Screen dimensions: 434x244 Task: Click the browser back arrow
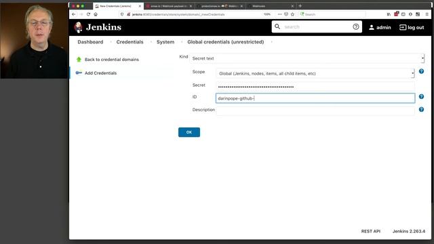[74, 14]
